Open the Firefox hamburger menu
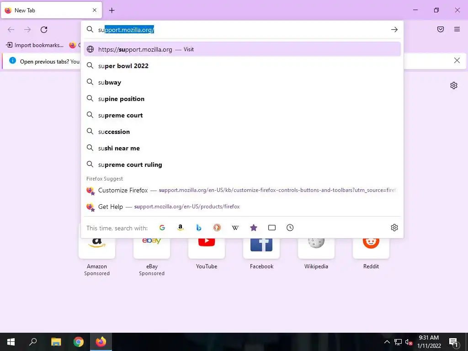This screenshot has height=351, width=468. coord(457,29)
